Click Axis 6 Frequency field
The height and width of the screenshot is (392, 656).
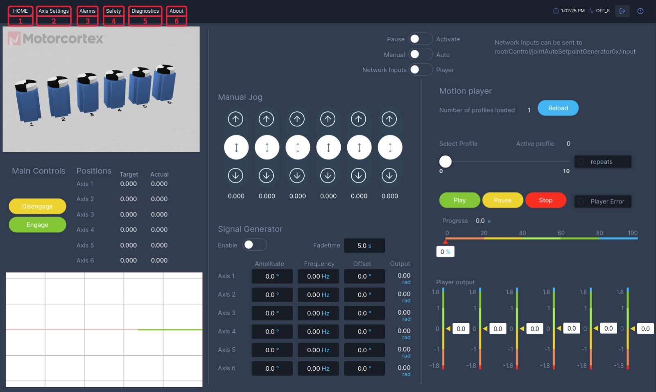click(x=318, y=368)
